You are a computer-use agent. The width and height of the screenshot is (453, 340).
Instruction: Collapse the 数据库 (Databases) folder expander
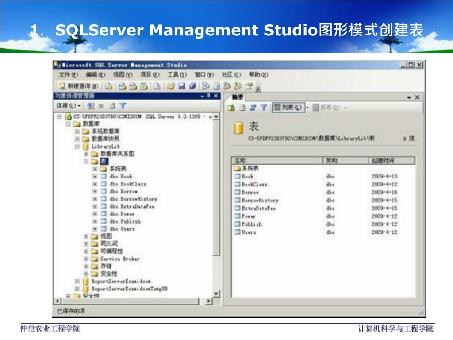tap(68, 124)
